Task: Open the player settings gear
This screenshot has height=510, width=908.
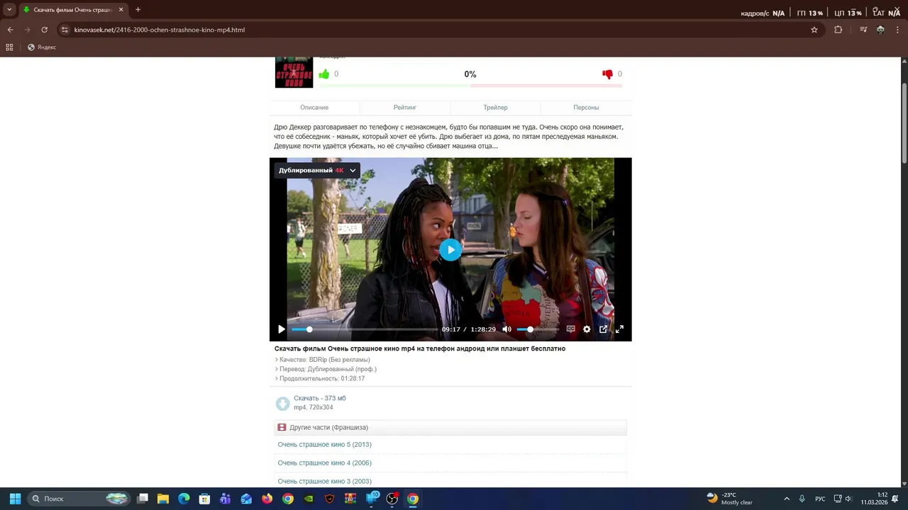Action: point(587,329)
